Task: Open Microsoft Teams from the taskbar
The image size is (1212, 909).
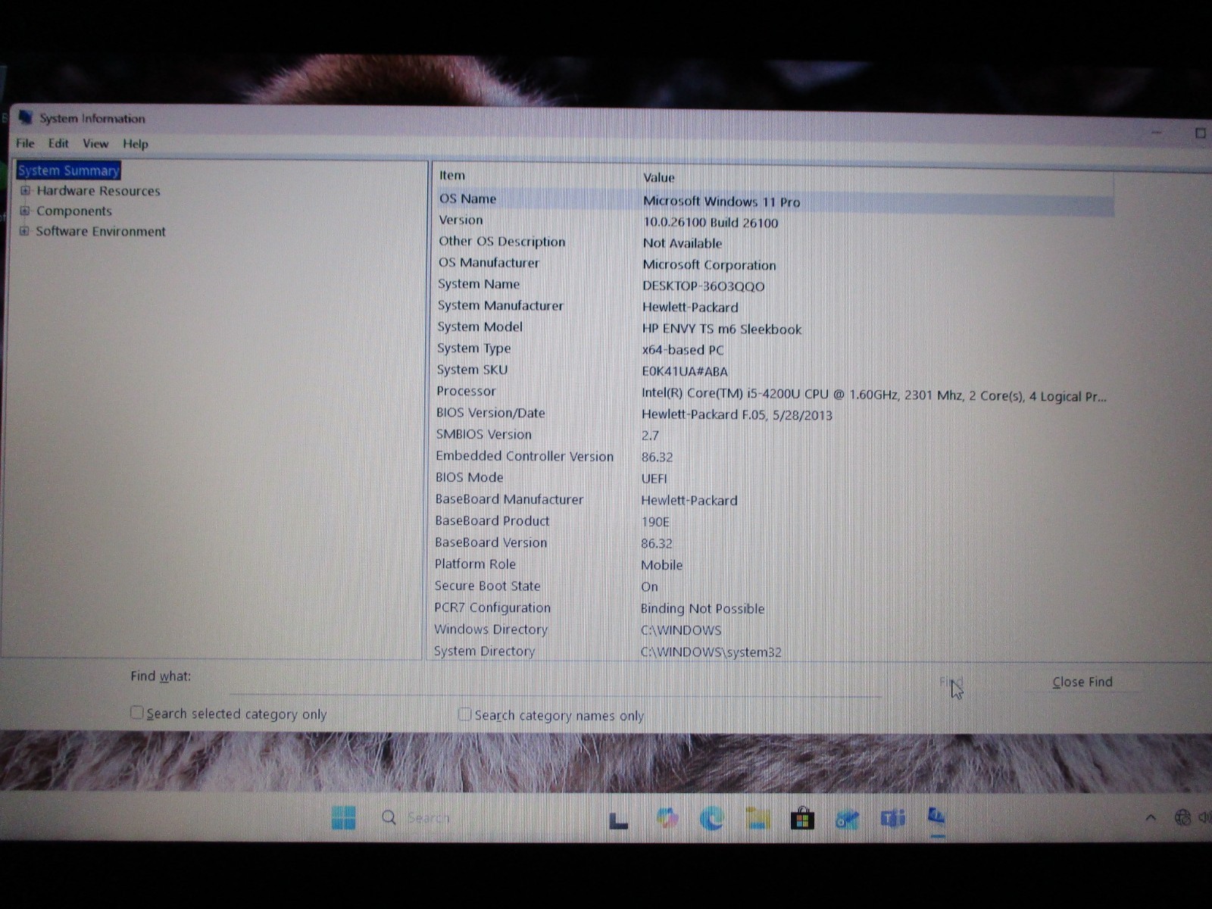Action: [x=893, y=818]
